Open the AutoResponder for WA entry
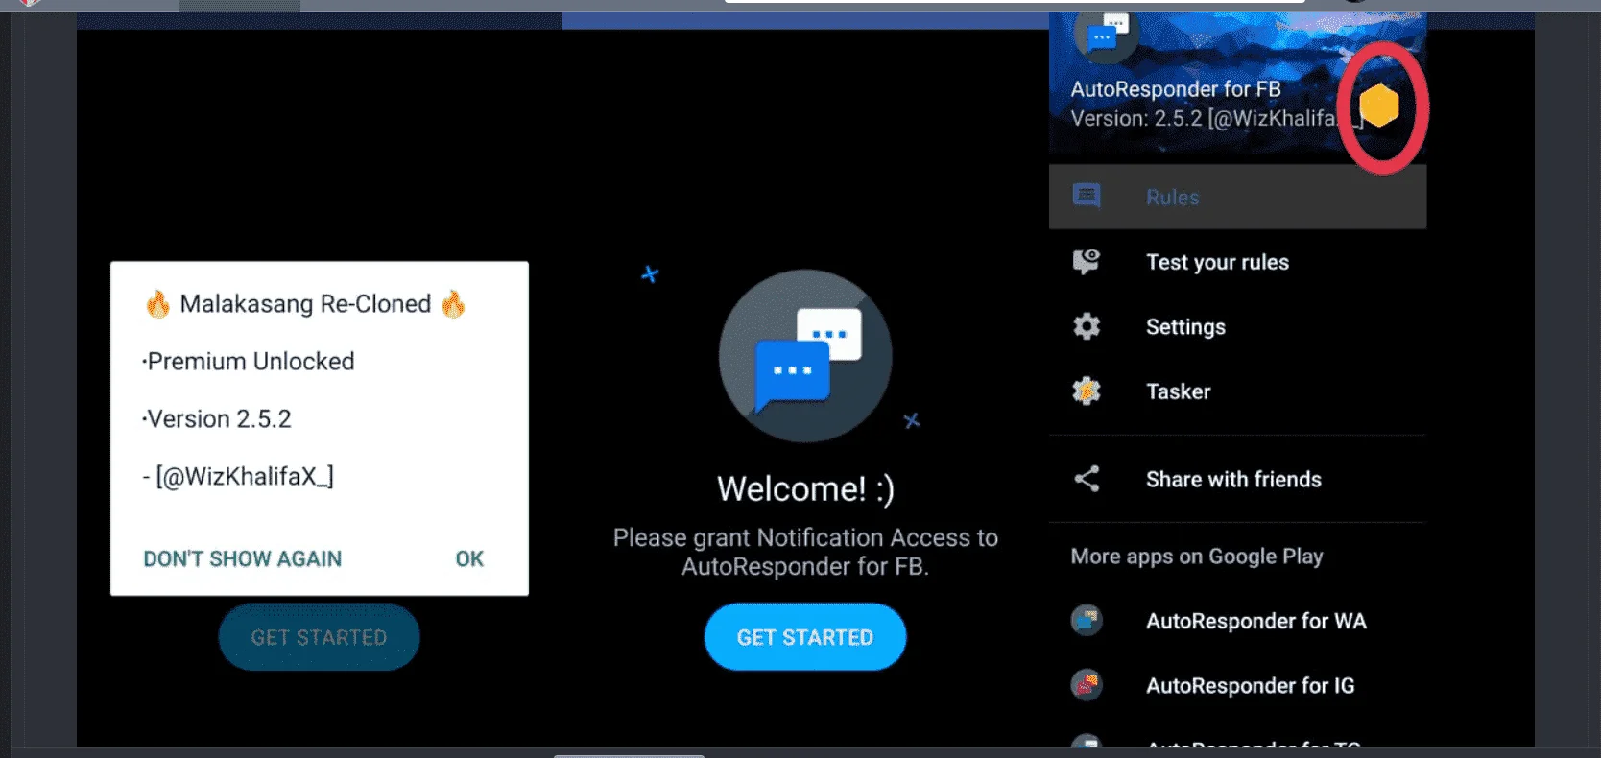 (1237, 621)
